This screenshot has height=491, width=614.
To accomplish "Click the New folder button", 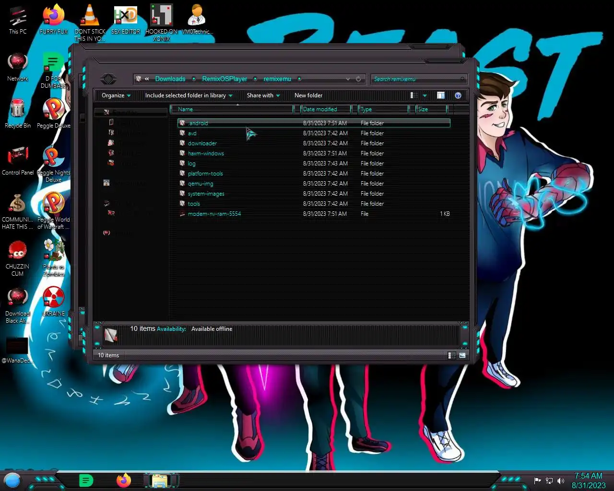I will pos(308,95).
